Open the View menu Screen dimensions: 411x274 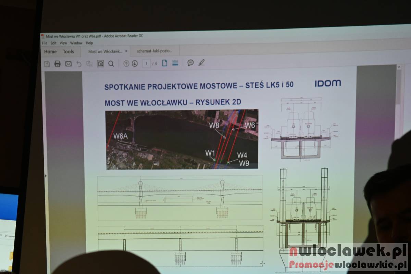pos(63,43)
